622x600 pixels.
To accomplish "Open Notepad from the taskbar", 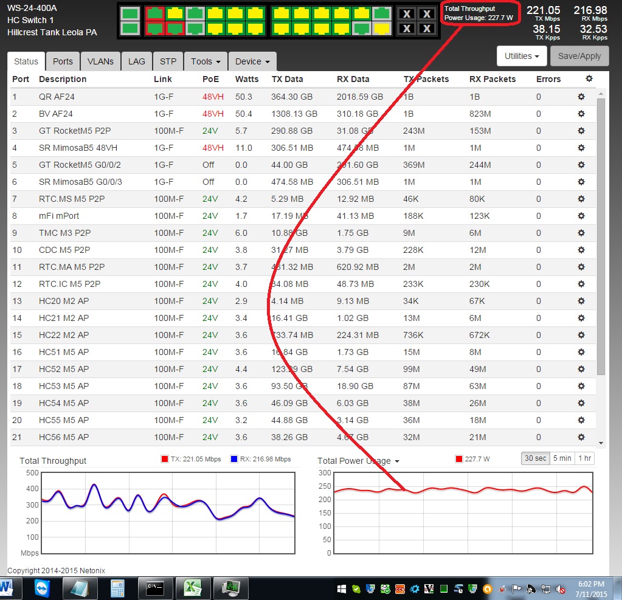I will coord(79,588).
